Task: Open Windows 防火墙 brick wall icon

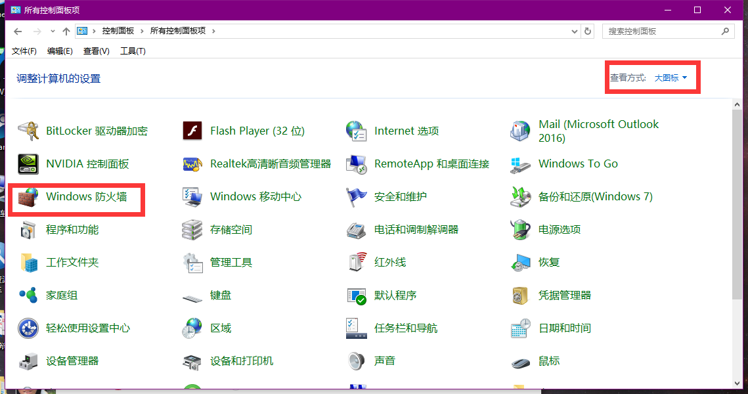Action: (x=28, y=197)
